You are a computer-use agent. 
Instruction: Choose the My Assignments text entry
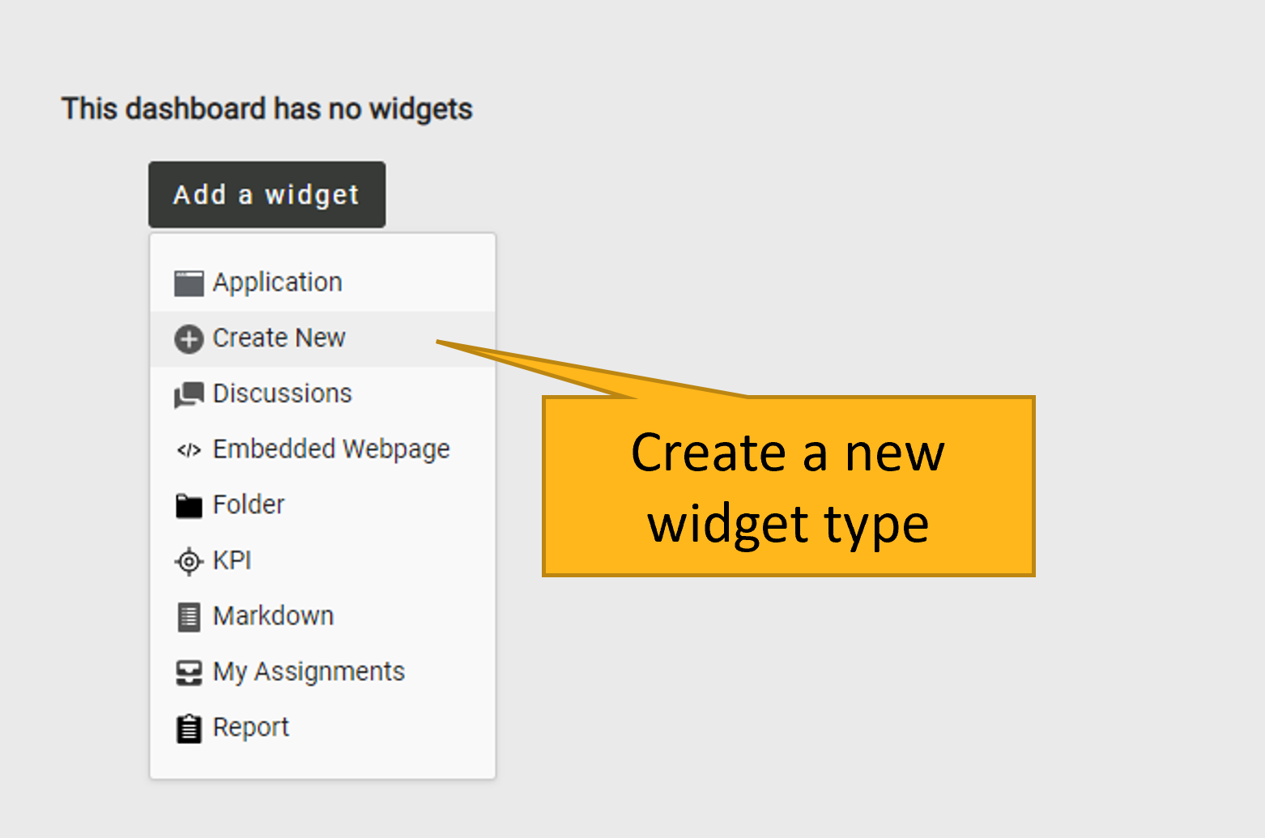point(308,671)
